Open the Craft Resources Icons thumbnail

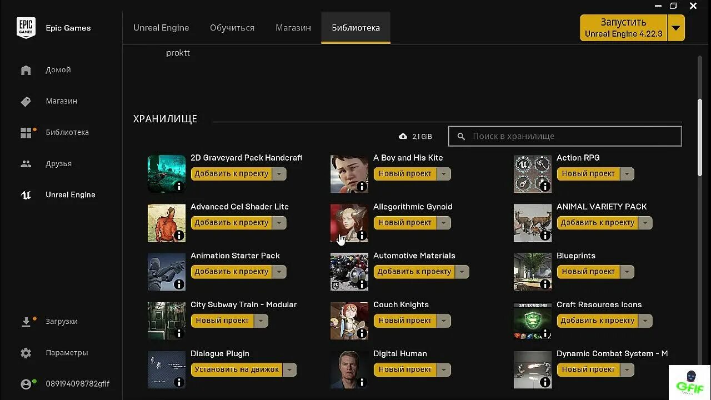(x=533, y=321)
